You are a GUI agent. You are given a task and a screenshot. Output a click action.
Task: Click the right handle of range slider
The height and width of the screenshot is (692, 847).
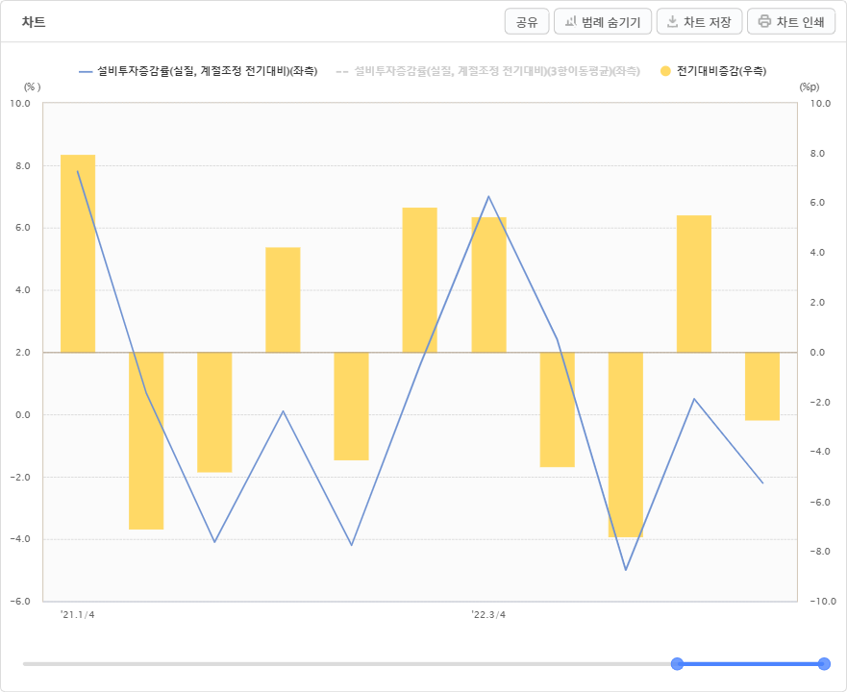click(824, 664)
